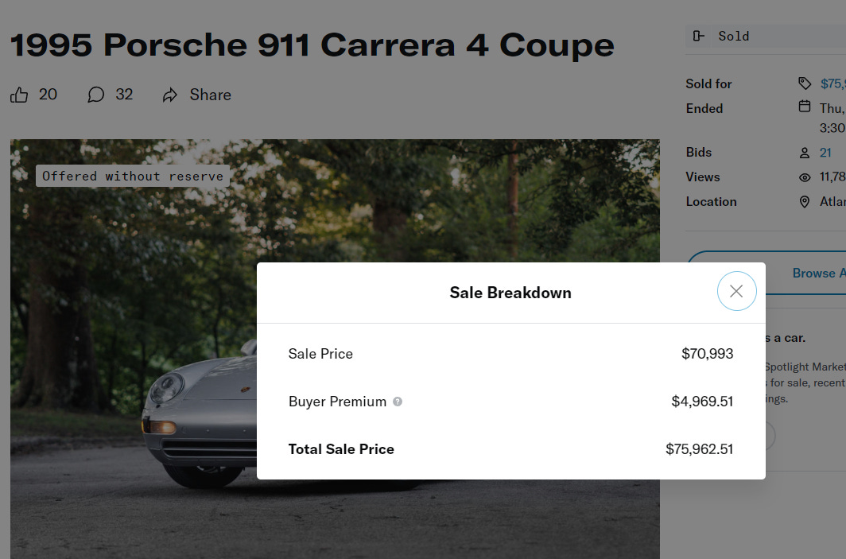This screenshot has height=559, width=846.
Task: Click the map pin Location icon
Action: click(x=805, y=202)
